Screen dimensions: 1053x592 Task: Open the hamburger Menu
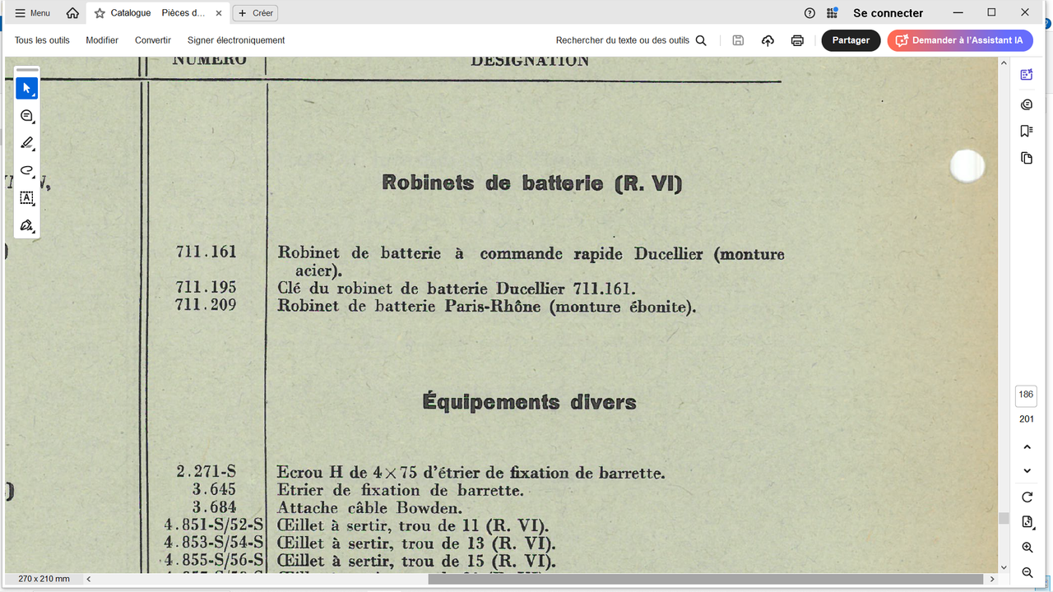(x=33, y=13)
